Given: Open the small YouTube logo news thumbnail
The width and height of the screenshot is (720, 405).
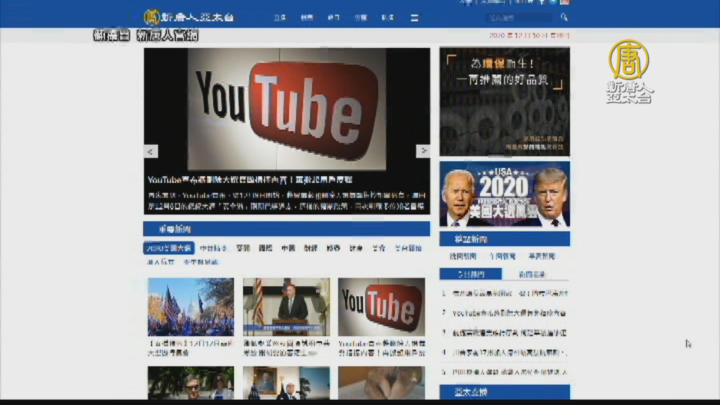Looking at the screenshot, I should pos(381,307).
